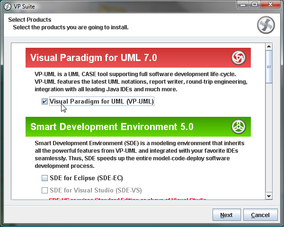
Task: Click the 'VP-UML is a UML CASE tool' description
Action: [x=141, y=82]
